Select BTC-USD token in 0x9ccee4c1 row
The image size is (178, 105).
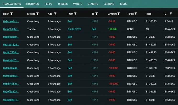tap(132, 21)
